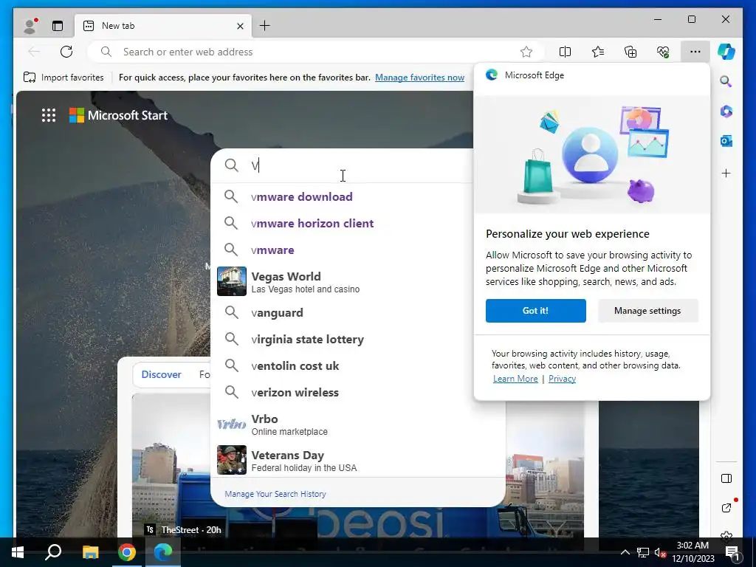Viewport: 756px width, 567px height.
Task: Click sidebar Search icon
Action: pos(726,81)
